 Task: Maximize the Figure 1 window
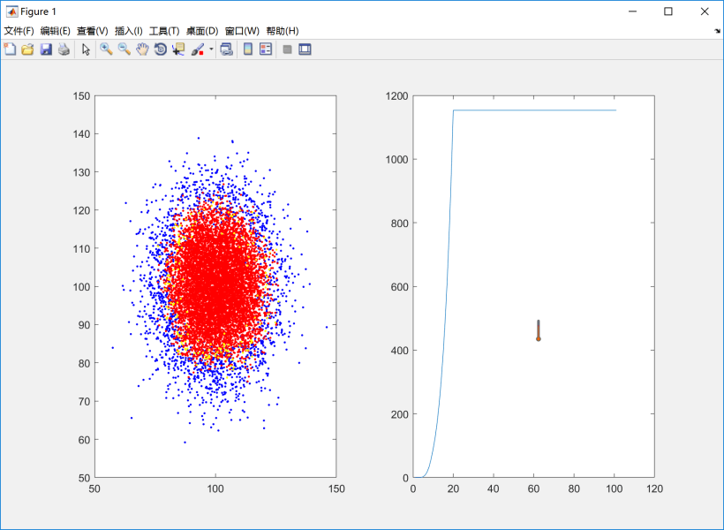click(668, 11)
